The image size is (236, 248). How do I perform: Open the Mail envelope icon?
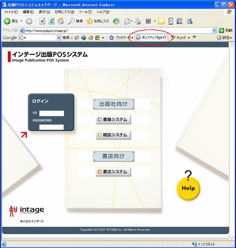click(x=127, y=21)
